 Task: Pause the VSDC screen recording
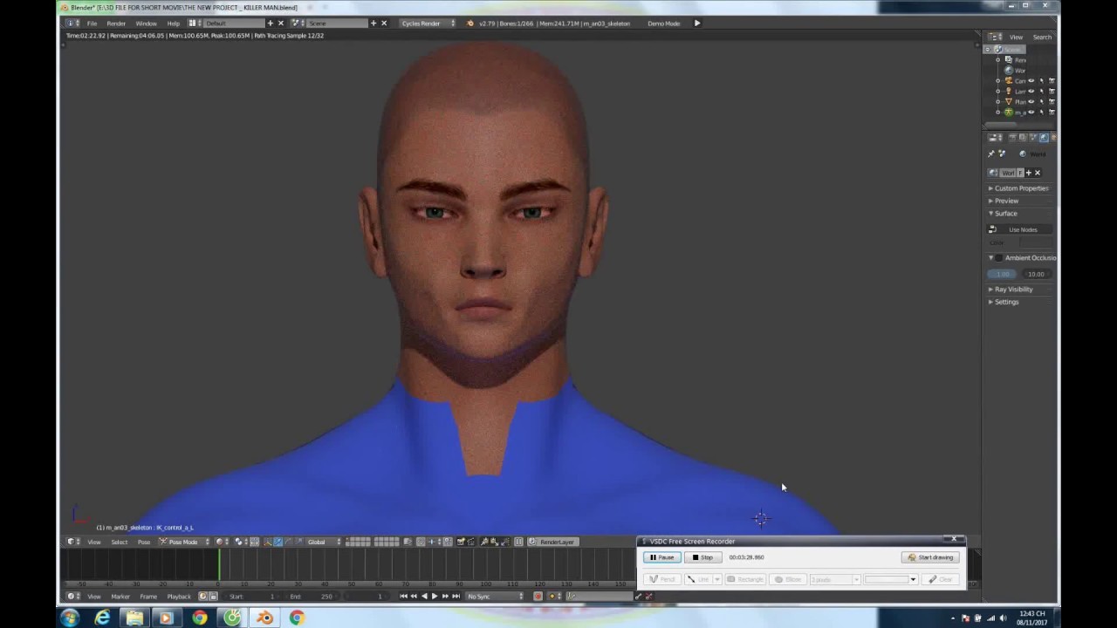tap(661, 557)
